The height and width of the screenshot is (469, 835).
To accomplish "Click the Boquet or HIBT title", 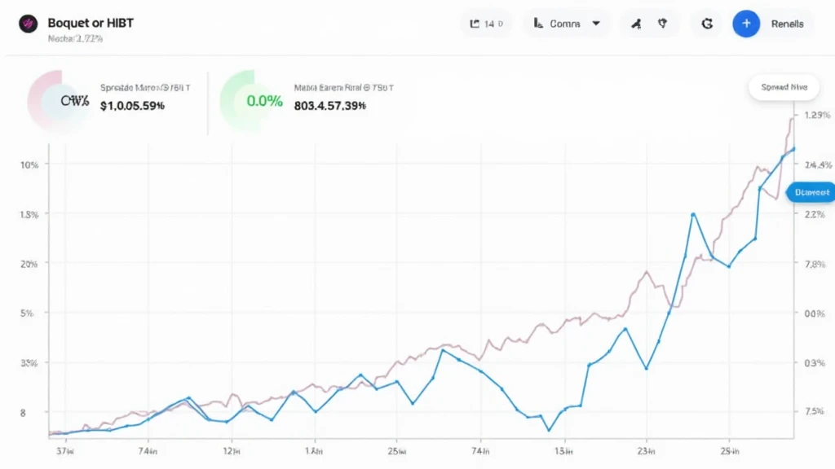I will point(91,23).
